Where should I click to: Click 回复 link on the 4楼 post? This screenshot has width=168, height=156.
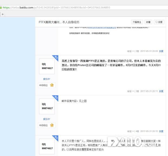click(161, 131)
